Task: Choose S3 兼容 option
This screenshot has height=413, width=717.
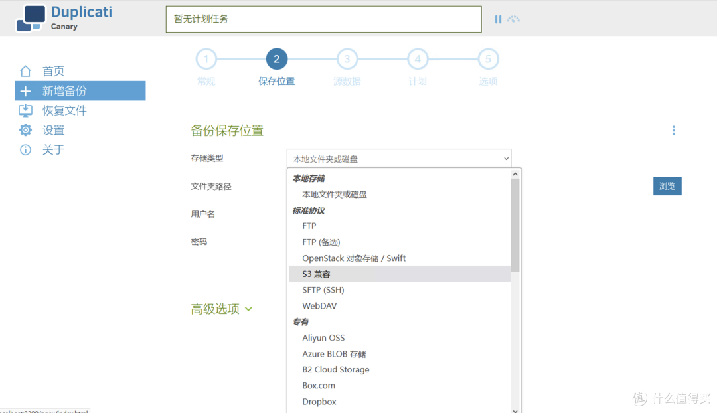Action: click(400, 274)
